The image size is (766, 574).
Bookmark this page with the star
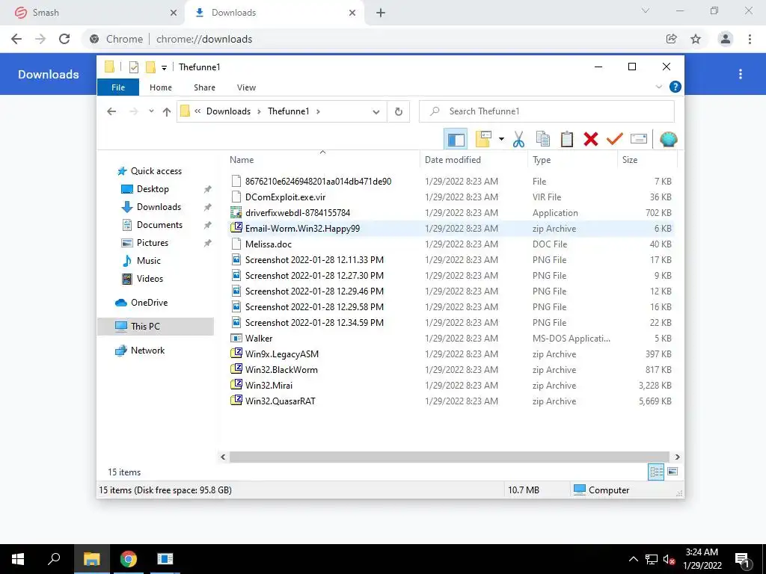(x=696, y=39)
